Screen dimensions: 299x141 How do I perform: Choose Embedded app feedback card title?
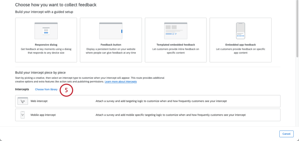[241, 45]
